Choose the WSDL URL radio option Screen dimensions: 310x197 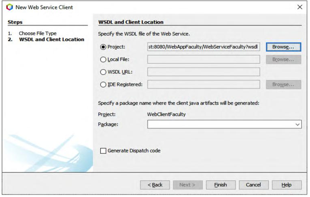103,72
